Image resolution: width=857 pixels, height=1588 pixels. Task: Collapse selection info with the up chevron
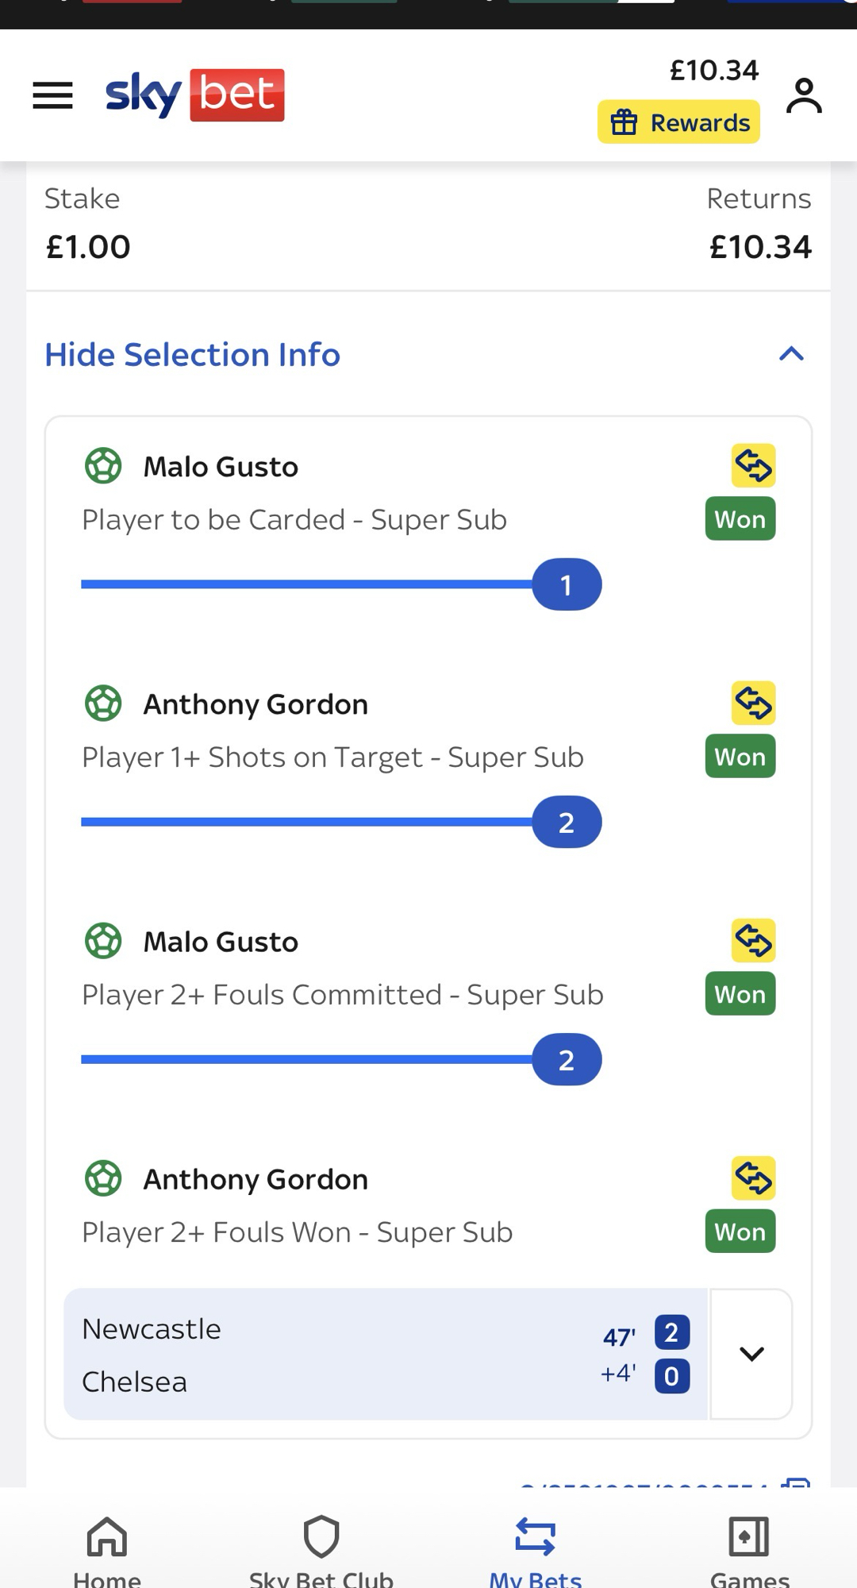[791, 354]
